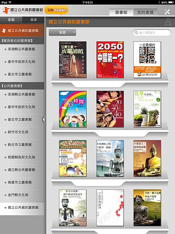This screenshot has width=175, height=234.
Task: Open the user account profile icon
Action: (168, 22)
